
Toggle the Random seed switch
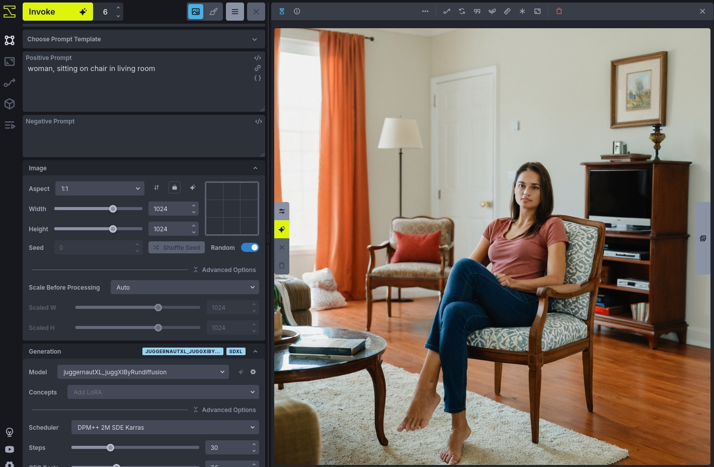point(250,247)
